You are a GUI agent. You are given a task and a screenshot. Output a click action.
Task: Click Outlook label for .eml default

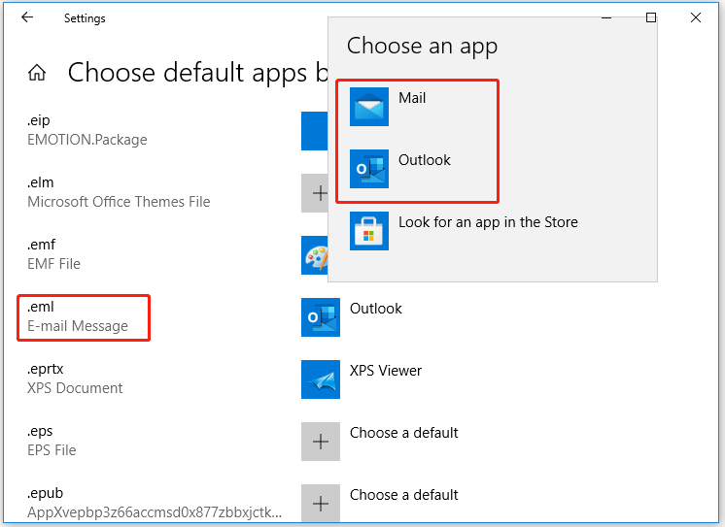(375, 309)
